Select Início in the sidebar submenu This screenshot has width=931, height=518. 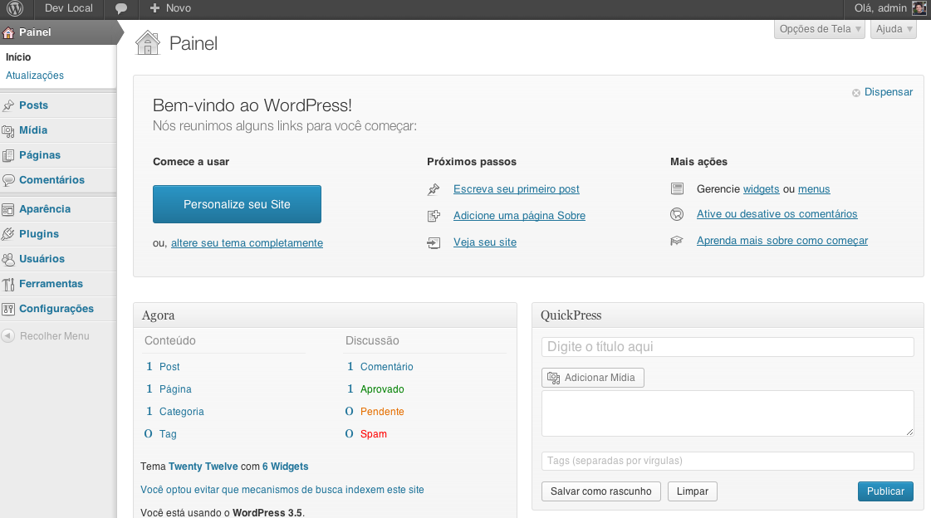(x=18, y=57)
